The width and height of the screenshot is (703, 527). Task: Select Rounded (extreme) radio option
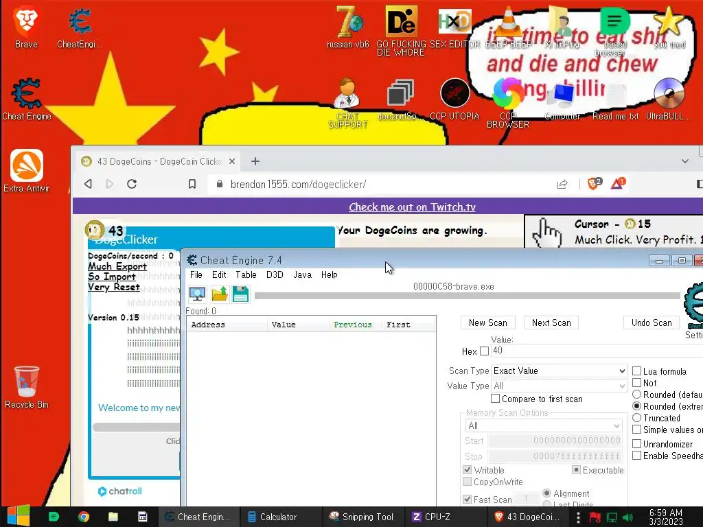tap(636, 406)
